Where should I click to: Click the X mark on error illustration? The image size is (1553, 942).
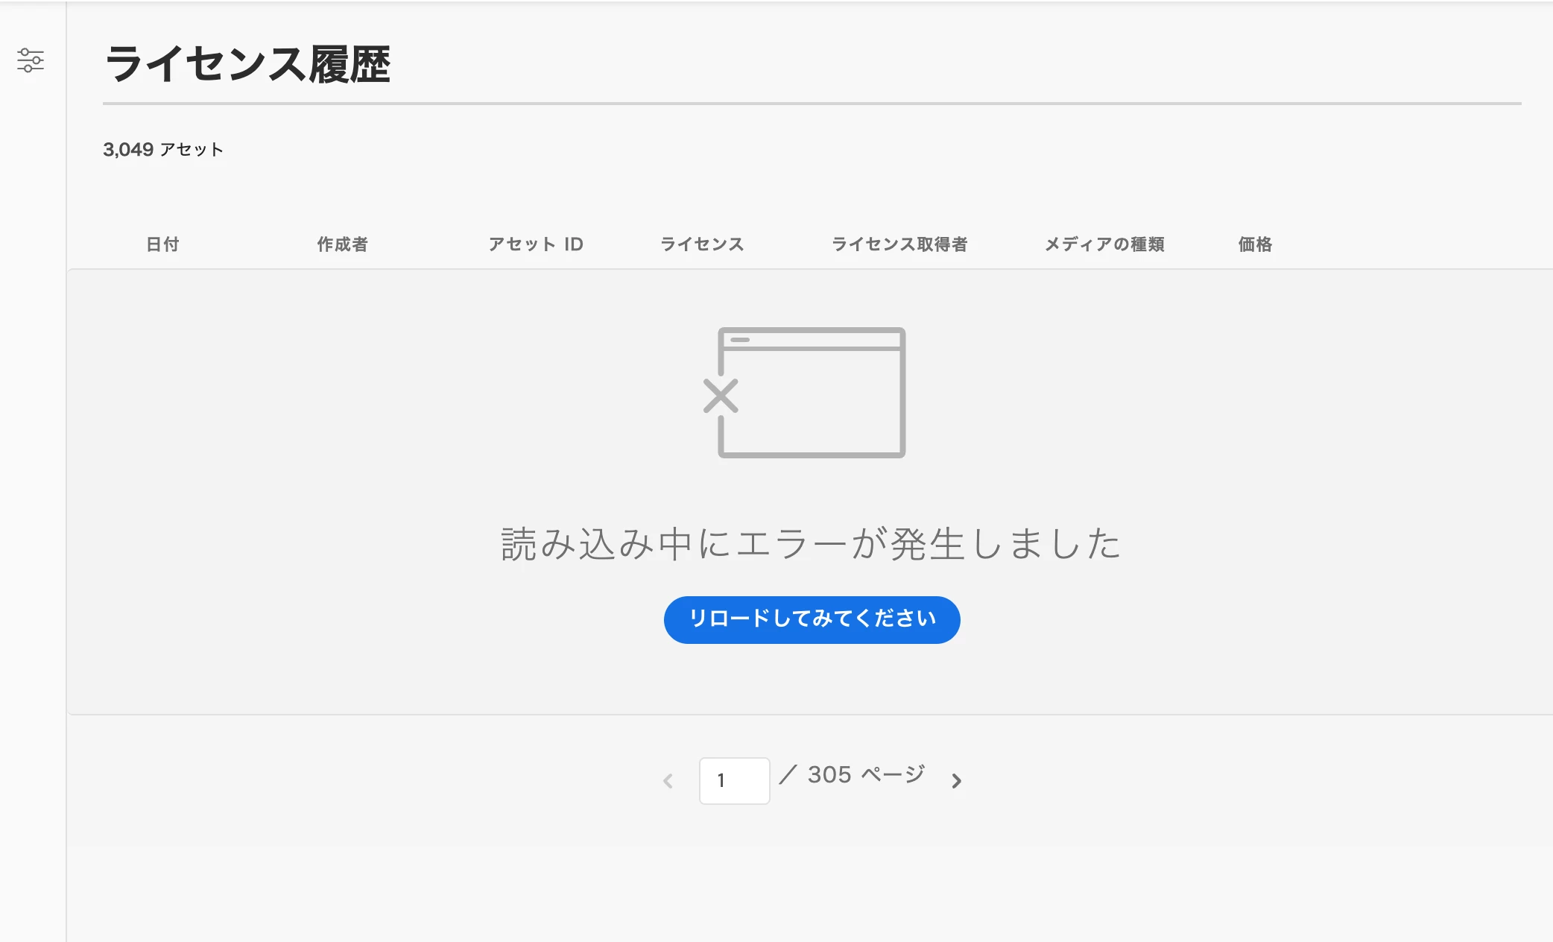[x=721, y=396]
